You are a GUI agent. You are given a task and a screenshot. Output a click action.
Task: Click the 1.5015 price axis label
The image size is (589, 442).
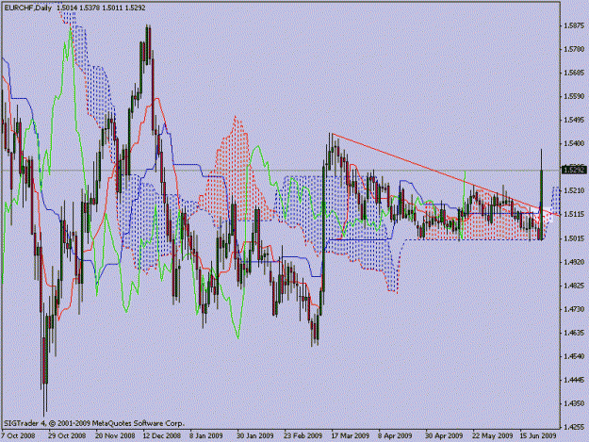click(574, 238)
